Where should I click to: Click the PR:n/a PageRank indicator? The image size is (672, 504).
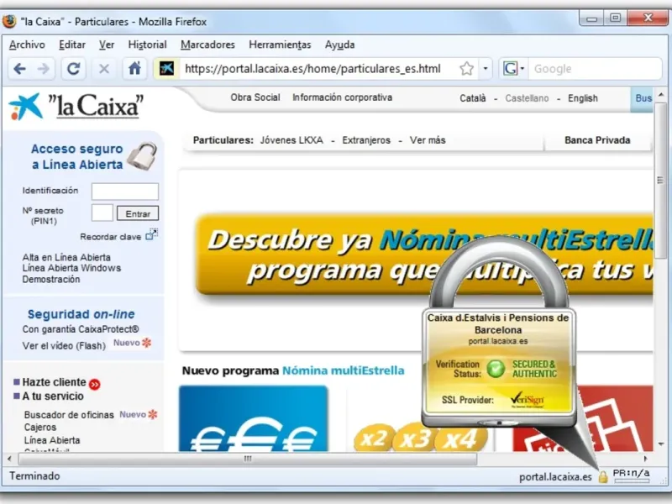632,476
